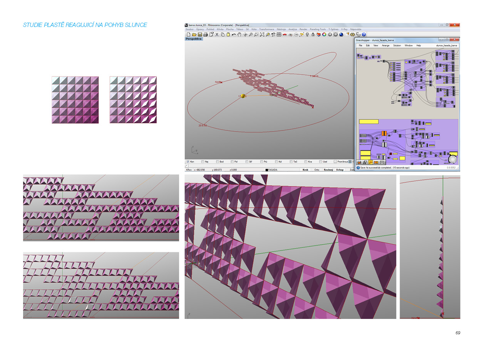Click the Grasshopper canvas compass widget
484x342 pixels.
[x=453, y=159]
